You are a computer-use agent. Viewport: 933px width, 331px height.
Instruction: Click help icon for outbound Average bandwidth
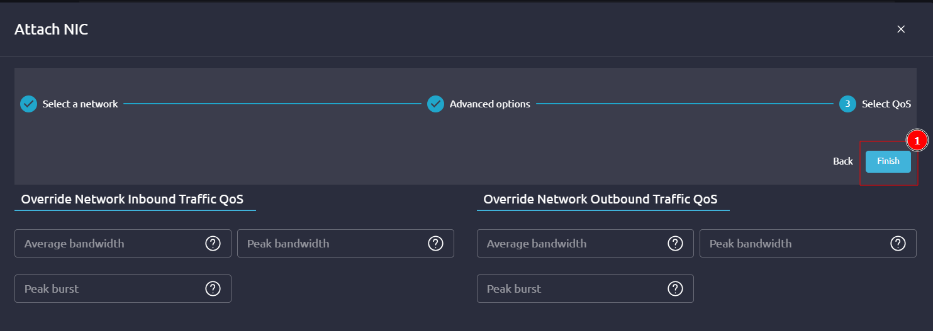pos(675,244)
